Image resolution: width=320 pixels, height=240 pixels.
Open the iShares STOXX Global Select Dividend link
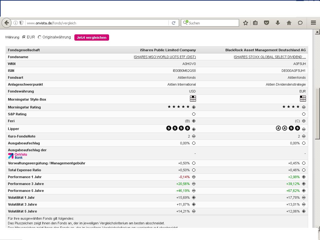pos(269,57)
